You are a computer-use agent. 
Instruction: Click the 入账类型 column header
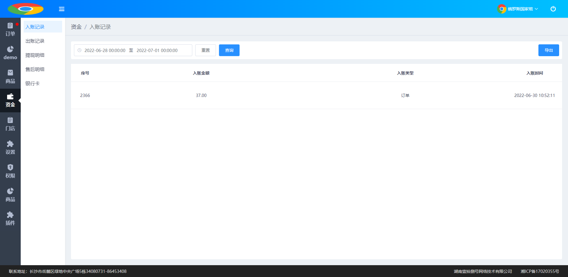[405, 73]
